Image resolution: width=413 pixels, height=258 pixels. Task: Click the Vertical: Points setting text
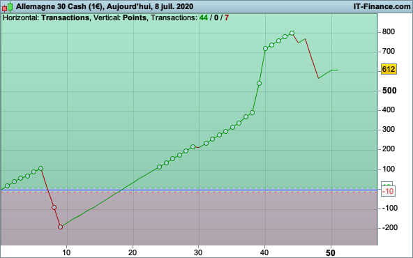[120, 17]
